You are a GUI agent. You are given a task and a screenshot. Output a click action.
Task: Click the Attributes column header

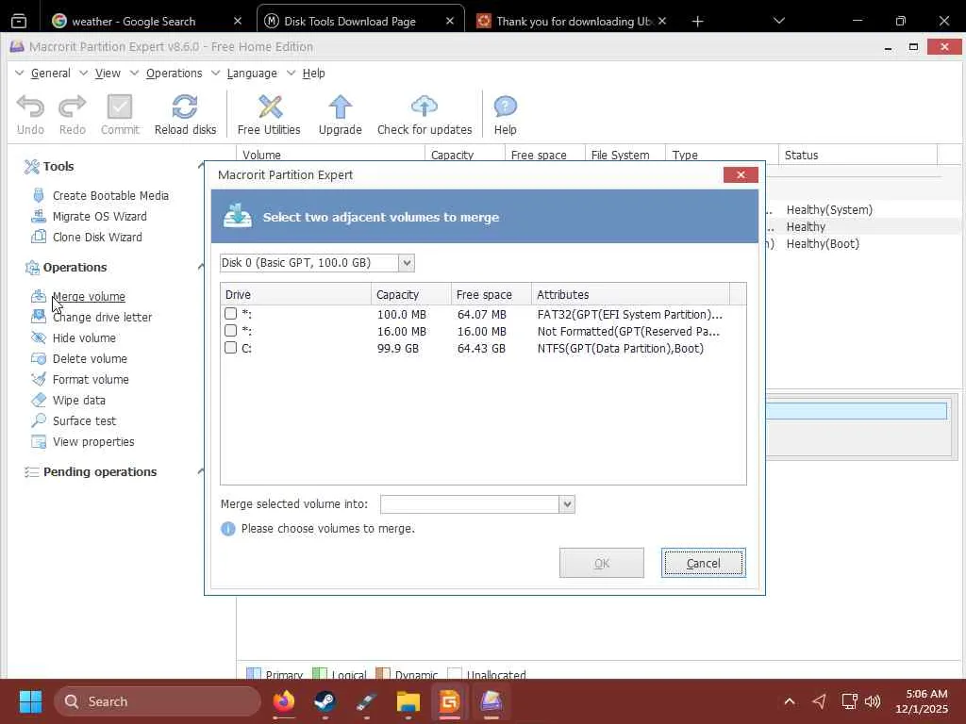[x=630, y=294]
